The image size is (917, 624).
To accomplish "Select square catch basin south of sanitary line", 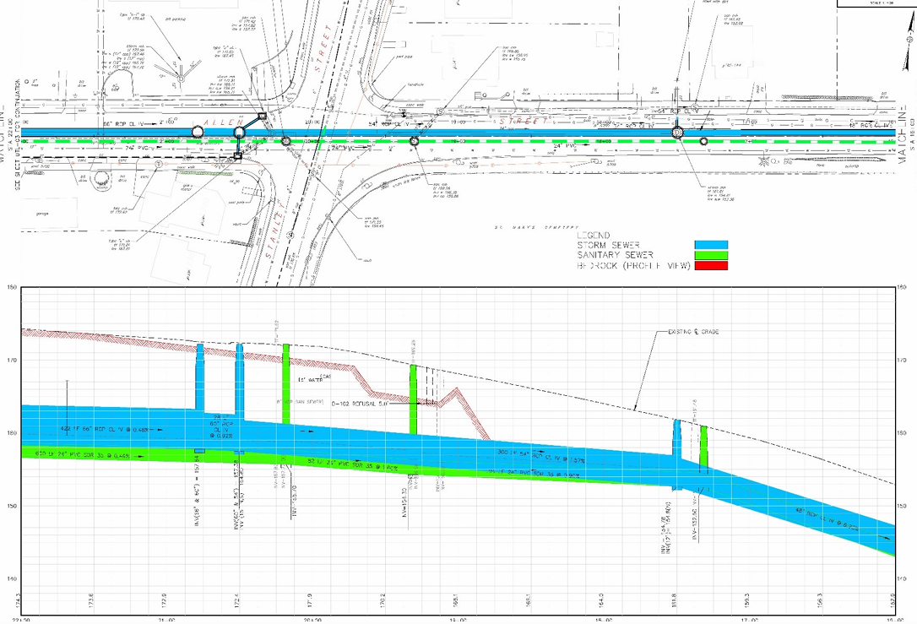I will point(237,156).
